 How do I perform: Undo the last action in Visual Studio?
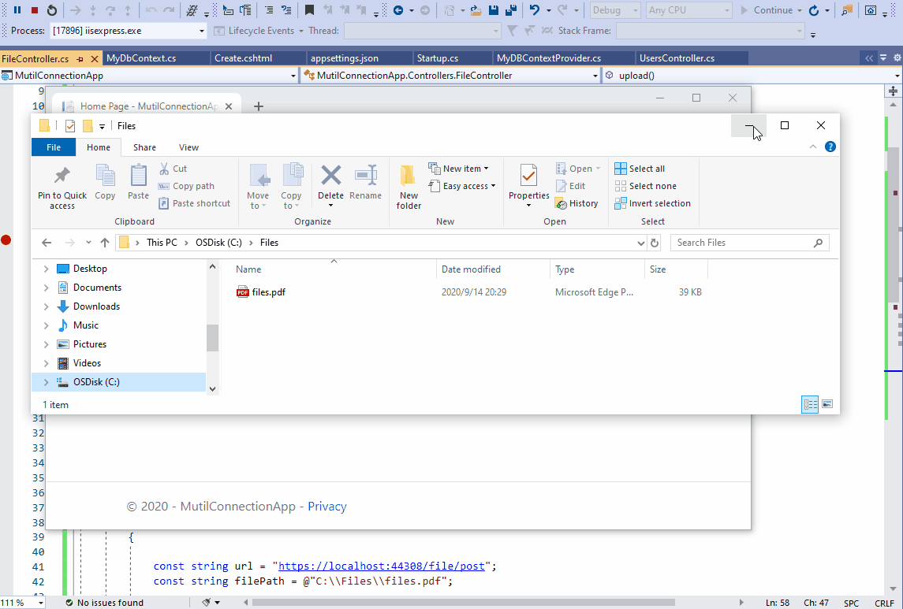point(535,9)
